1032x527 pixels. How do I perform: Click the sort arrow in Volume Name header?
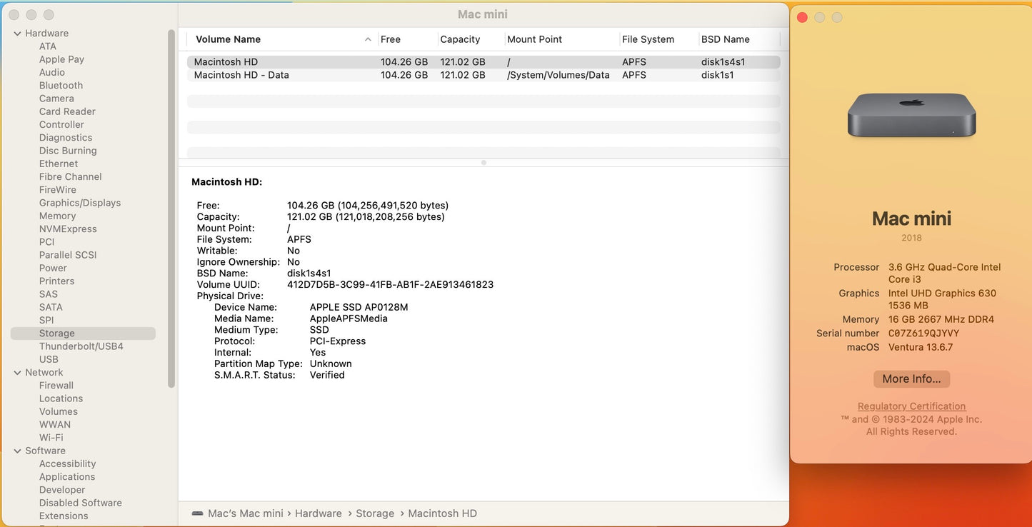pos(368,39)
